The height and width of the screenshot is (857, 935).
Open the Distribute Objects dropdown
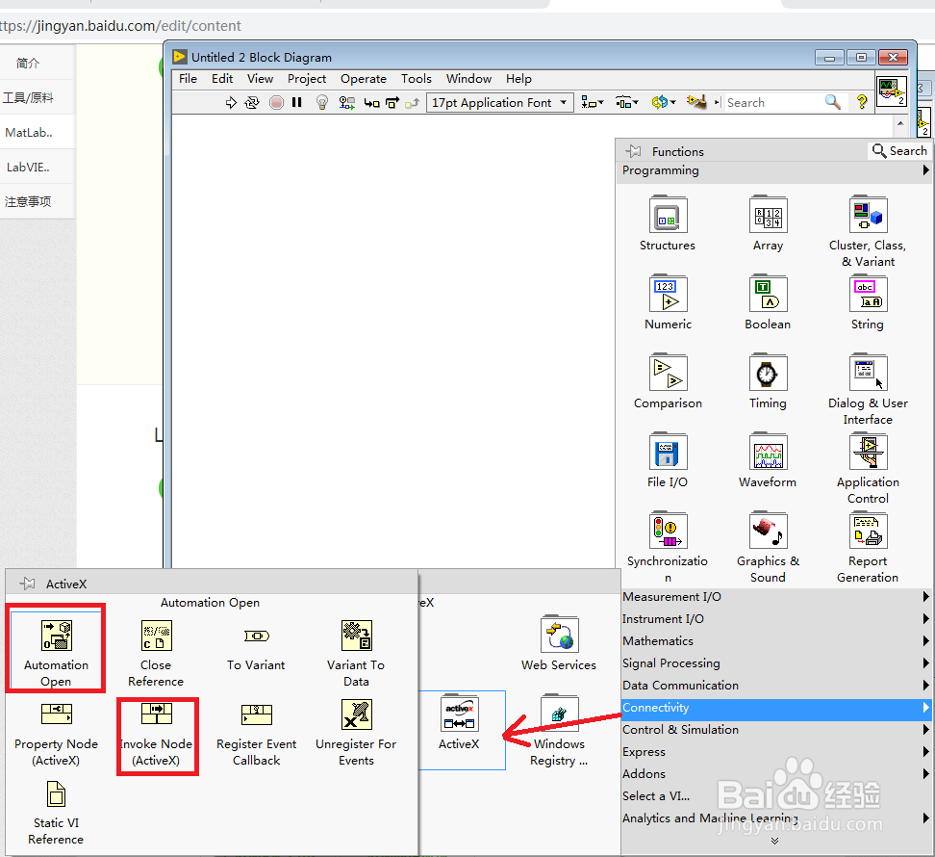coord(627,103)
